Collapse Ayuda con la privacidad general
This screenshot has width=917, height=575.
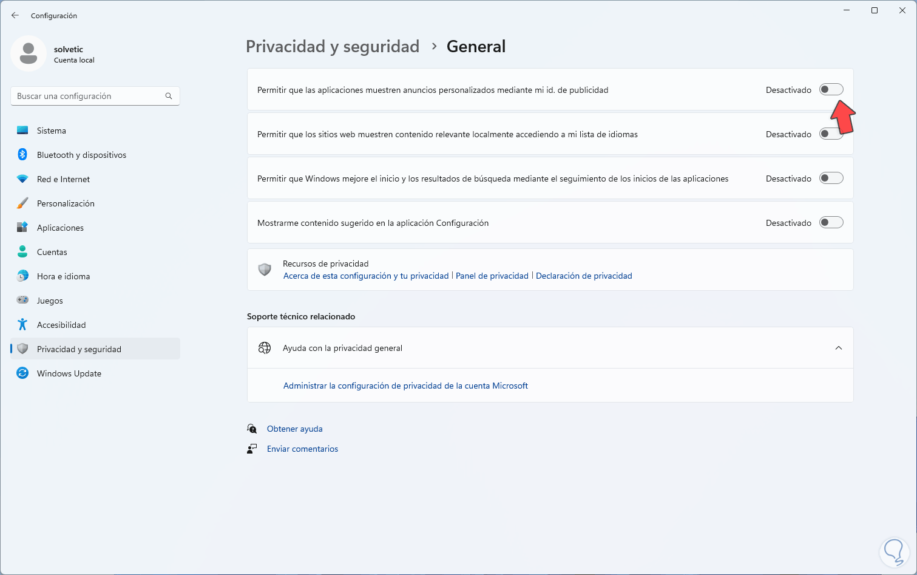point(838,348)
